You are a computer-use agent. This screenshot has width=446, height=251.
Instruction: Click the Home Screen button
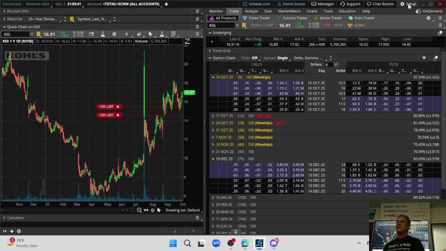[291, 4]
